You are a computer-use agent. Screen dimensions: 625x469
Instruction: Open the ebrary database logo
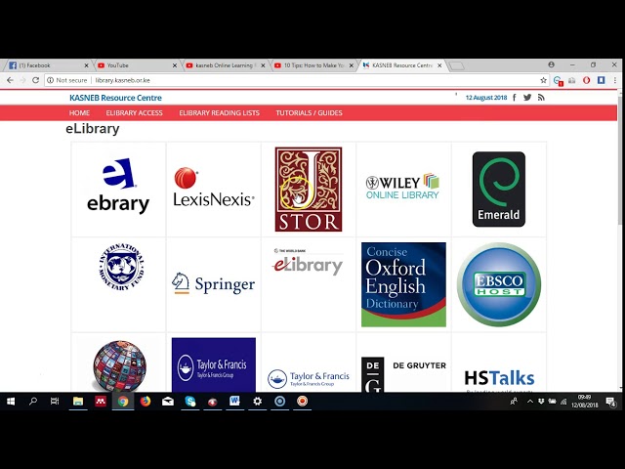pos(118,186)
